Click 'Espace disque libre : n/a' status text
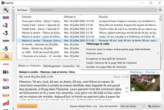 click(83, 106)
